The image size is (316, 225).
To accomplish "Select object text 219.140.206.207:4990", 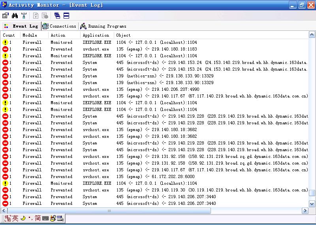I will pyautogui.click(x=158, y=89).
